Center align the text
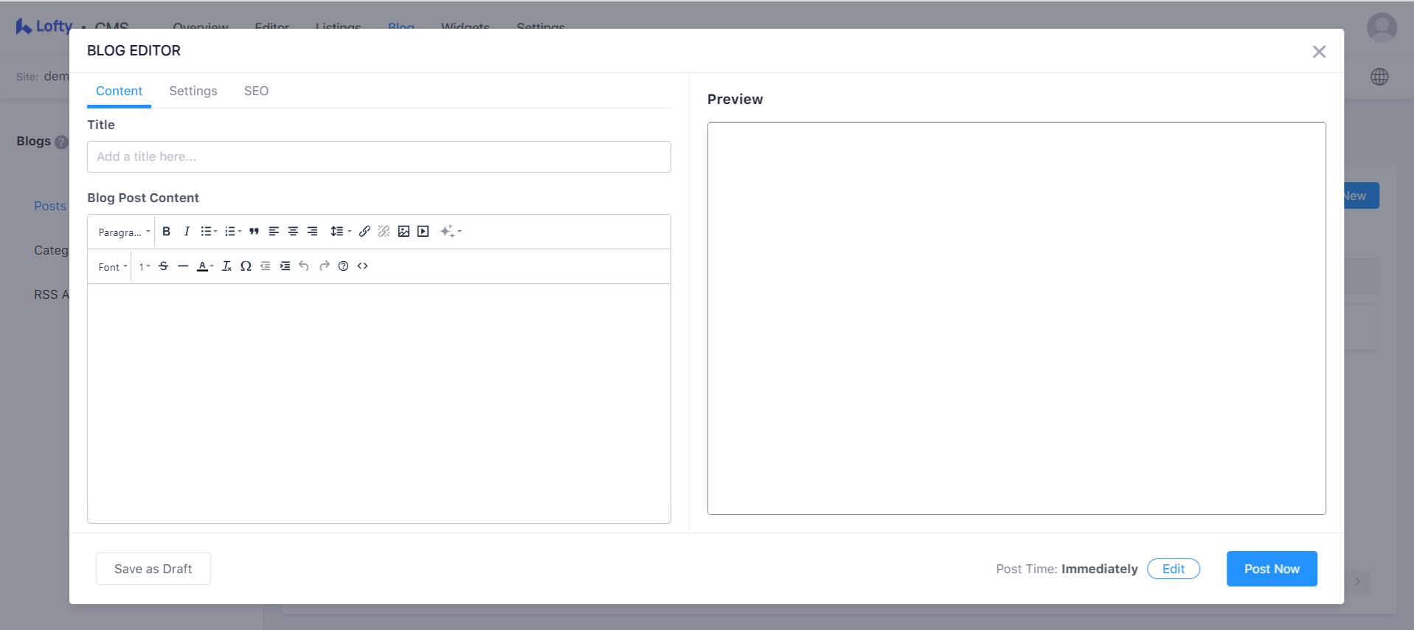1414x630 pixels. pyautogui.click(x=293, y=232)
